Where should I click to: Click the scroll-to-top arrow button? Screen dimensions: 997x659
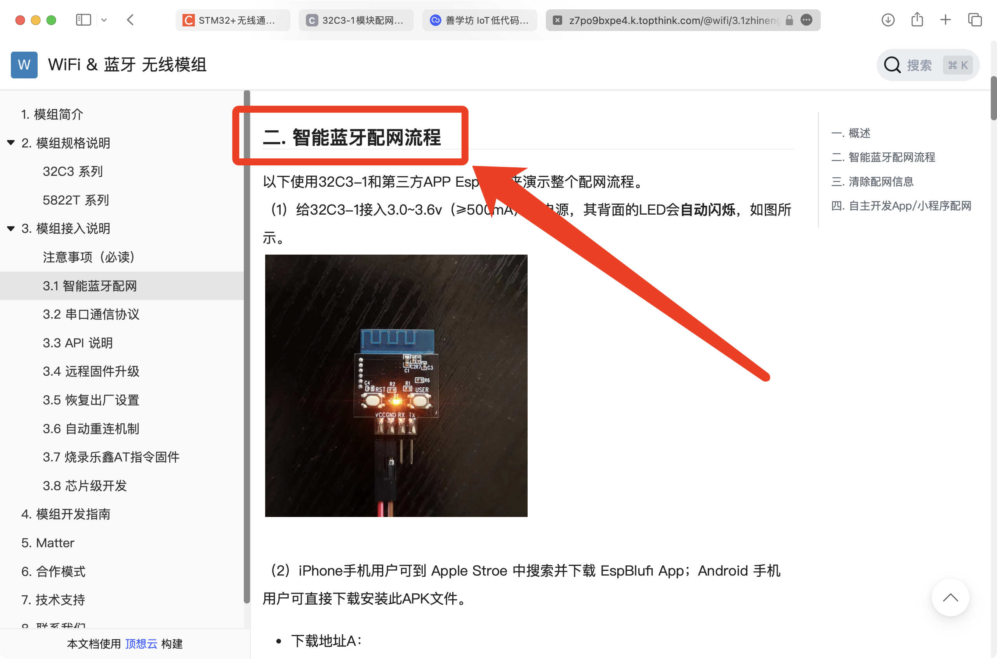click(x=950, y=597)
